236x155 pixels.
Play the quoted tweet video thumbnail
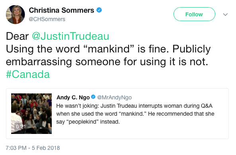point(31,114)
